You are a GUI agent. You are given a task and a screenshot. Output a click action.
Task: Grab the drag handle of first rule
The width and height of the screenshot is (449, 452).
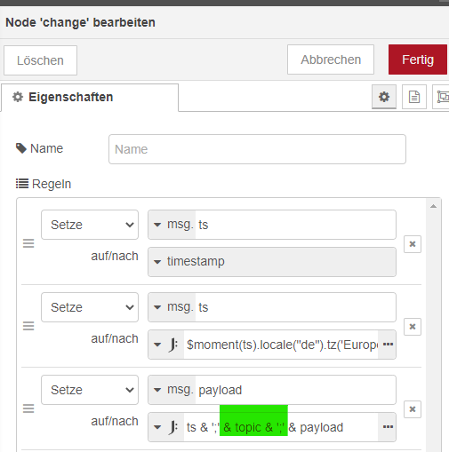(28, 243)
